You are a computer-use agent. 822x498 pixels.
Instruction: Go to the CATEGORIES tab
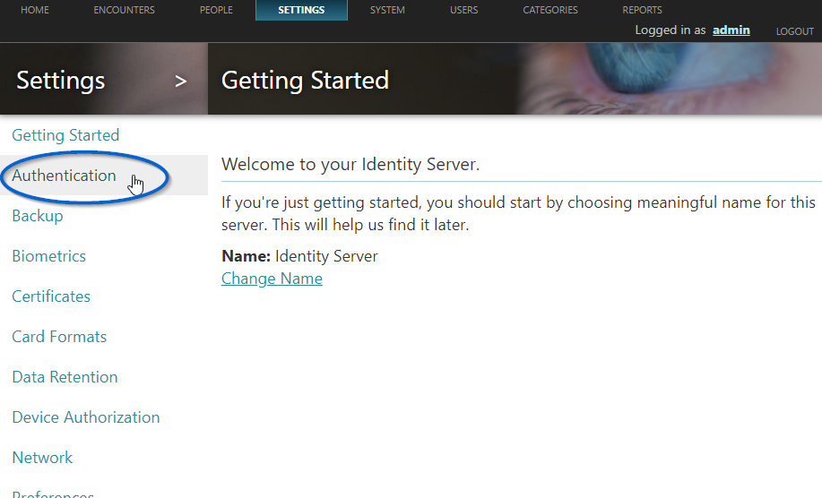(x=550, y=10)
